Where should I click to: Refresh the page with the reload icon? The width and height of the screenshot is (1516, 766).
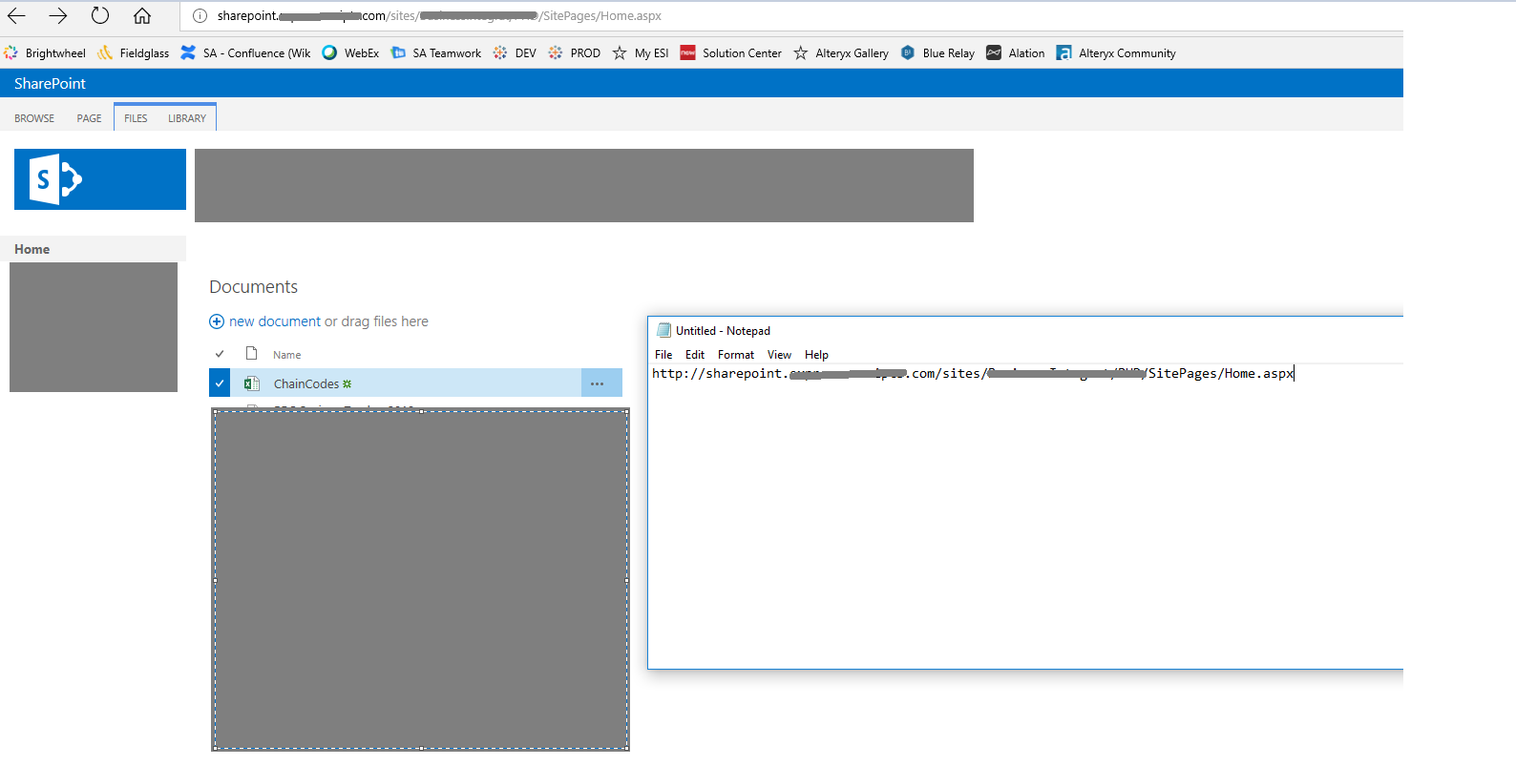(x=100, y=15)
